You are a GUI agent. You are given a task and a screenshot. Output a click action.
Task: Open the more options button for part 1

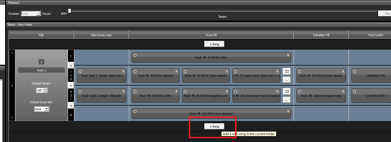287,79
